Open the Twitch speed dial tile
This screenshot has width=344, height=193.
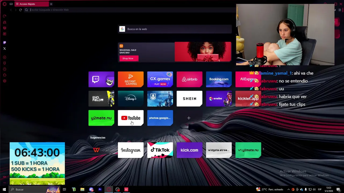[x=101, y=79]
